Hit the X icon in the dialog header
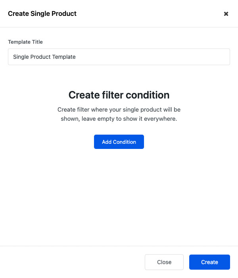The width and height of the screenshot is (238, 278). (x=226, y=14)
